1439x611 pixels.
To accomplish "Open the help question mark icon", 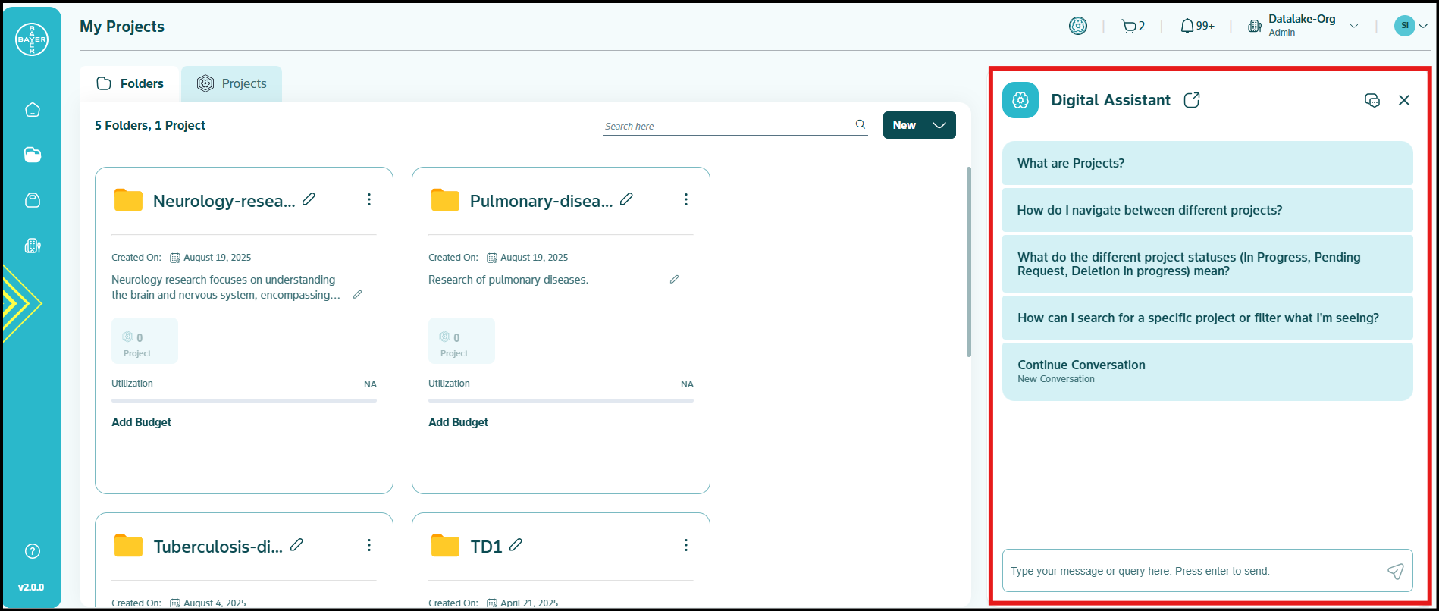I will pos(33,551).
